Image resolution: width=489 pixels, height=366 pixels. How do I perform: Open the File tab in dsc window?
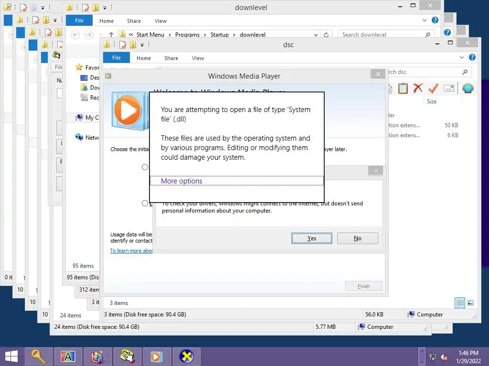tap(117, 58)
